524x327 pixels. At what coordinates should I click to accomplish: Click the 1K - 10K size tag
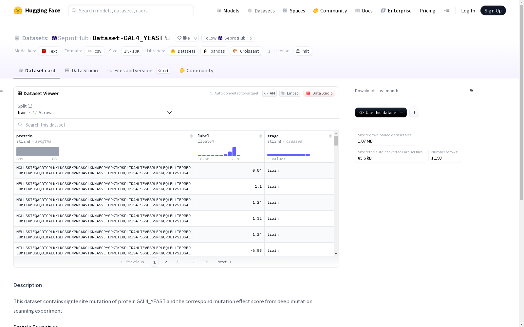pos(132,51)
